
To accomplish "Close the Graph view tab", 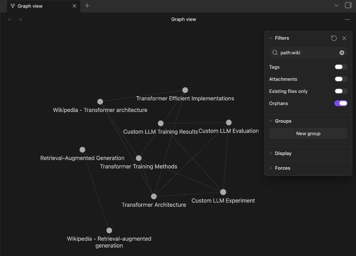I will click(x=74, y=6).
